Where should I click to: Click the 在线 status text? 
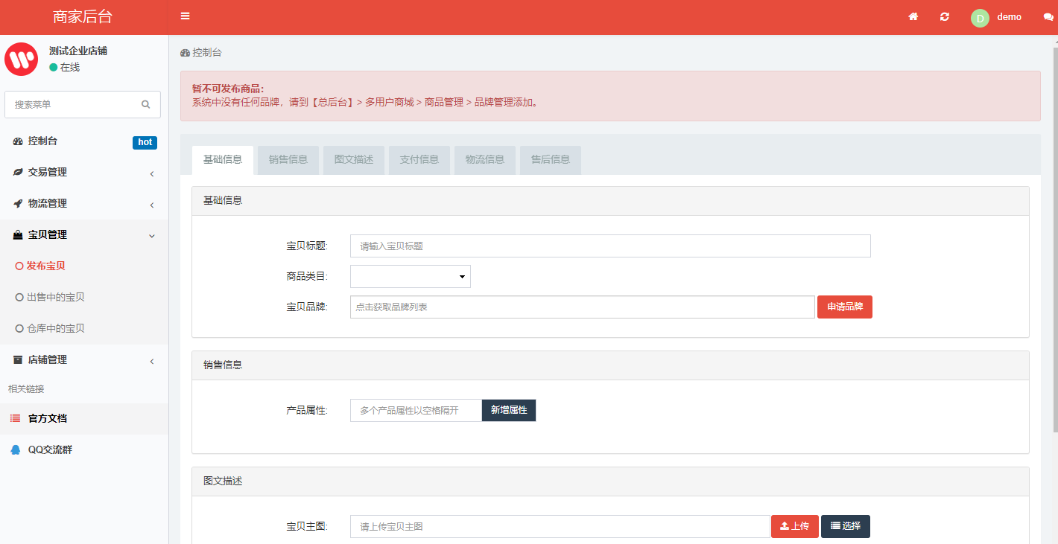tap(70, 67)
